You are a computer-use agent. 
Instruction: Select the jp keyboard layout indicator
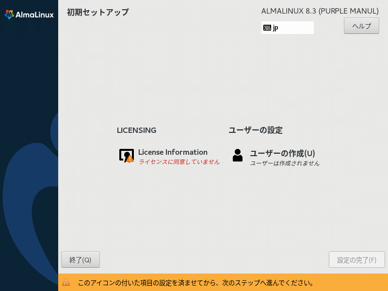click(x=287, y=28)
